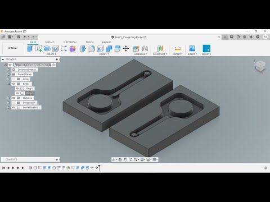Open the Construct dropdown menu
The image size is (270, 202).
[160, 54]
